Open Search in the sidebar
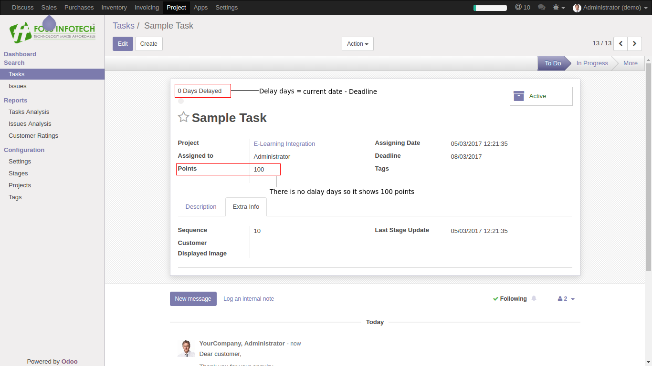This screenshot has width=652, height=366. pos(14,63)
